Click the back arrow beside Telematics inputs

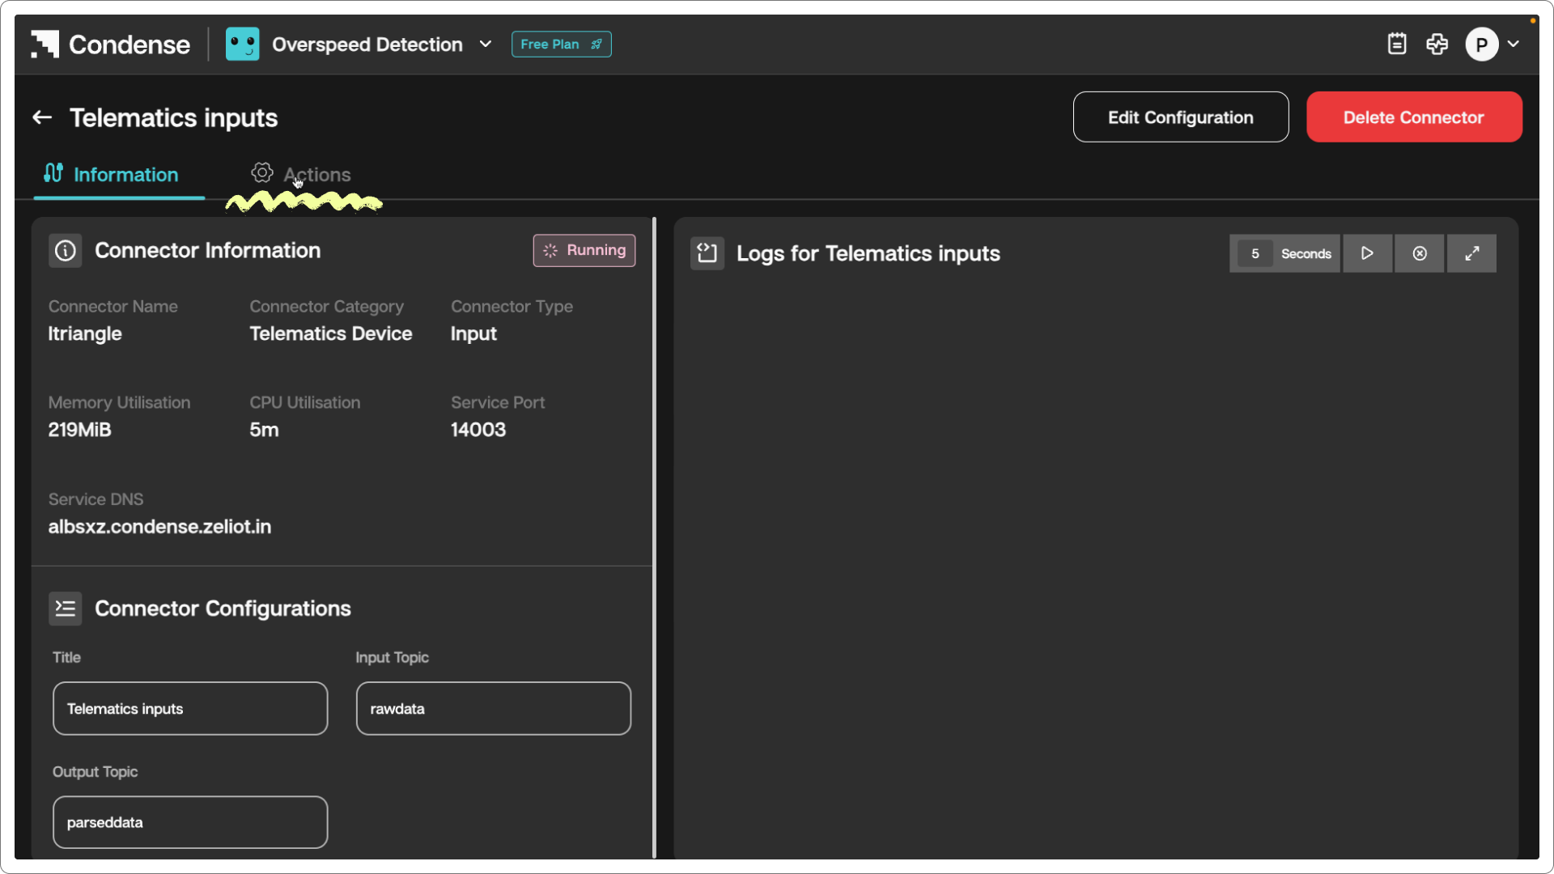(42, 118)
